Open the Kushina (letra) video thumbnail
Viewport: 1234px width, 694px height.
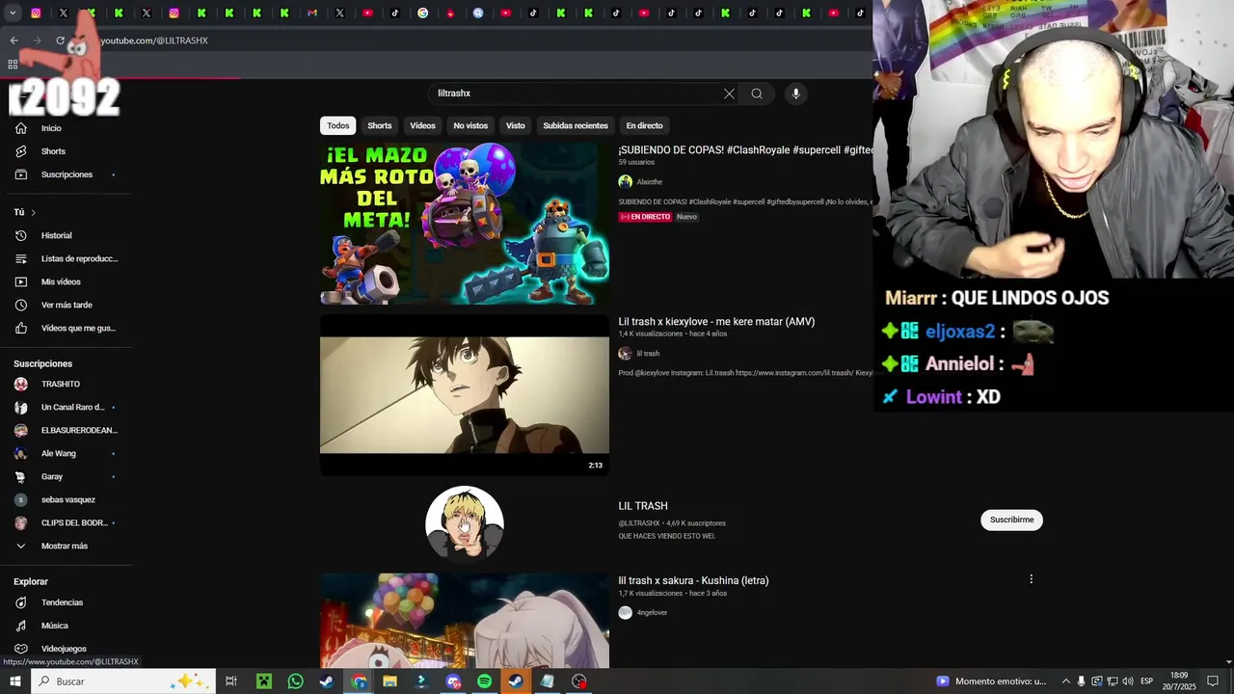click(465, 621)
